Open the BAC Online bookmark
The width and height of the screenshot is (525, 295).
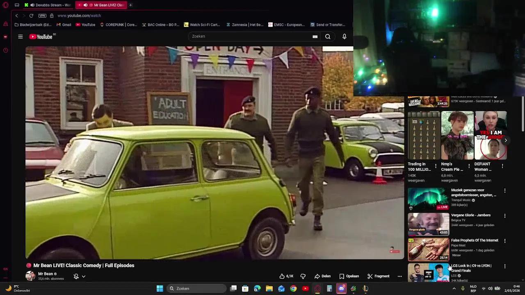[160, 25]
